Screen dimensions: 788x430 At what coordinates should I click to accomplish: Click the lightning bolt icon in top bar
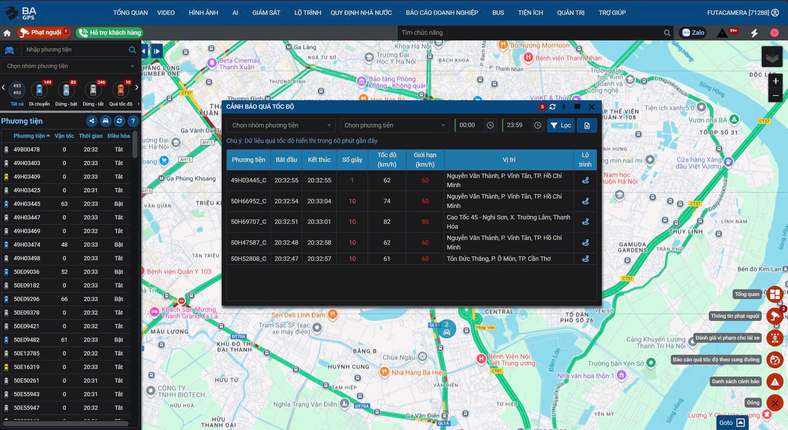[x=754, y=33]
